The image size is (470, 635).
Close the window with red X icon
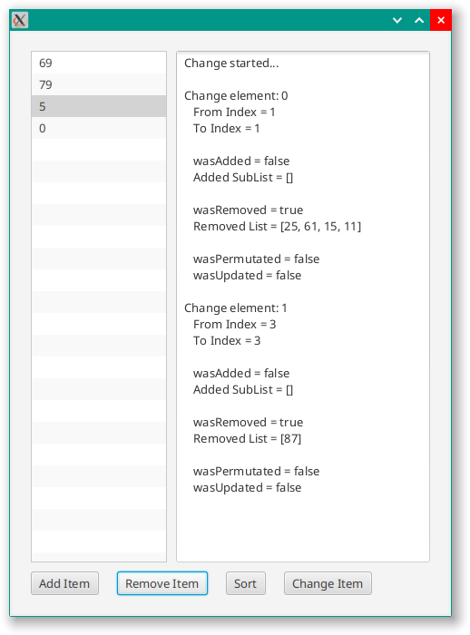441,20
